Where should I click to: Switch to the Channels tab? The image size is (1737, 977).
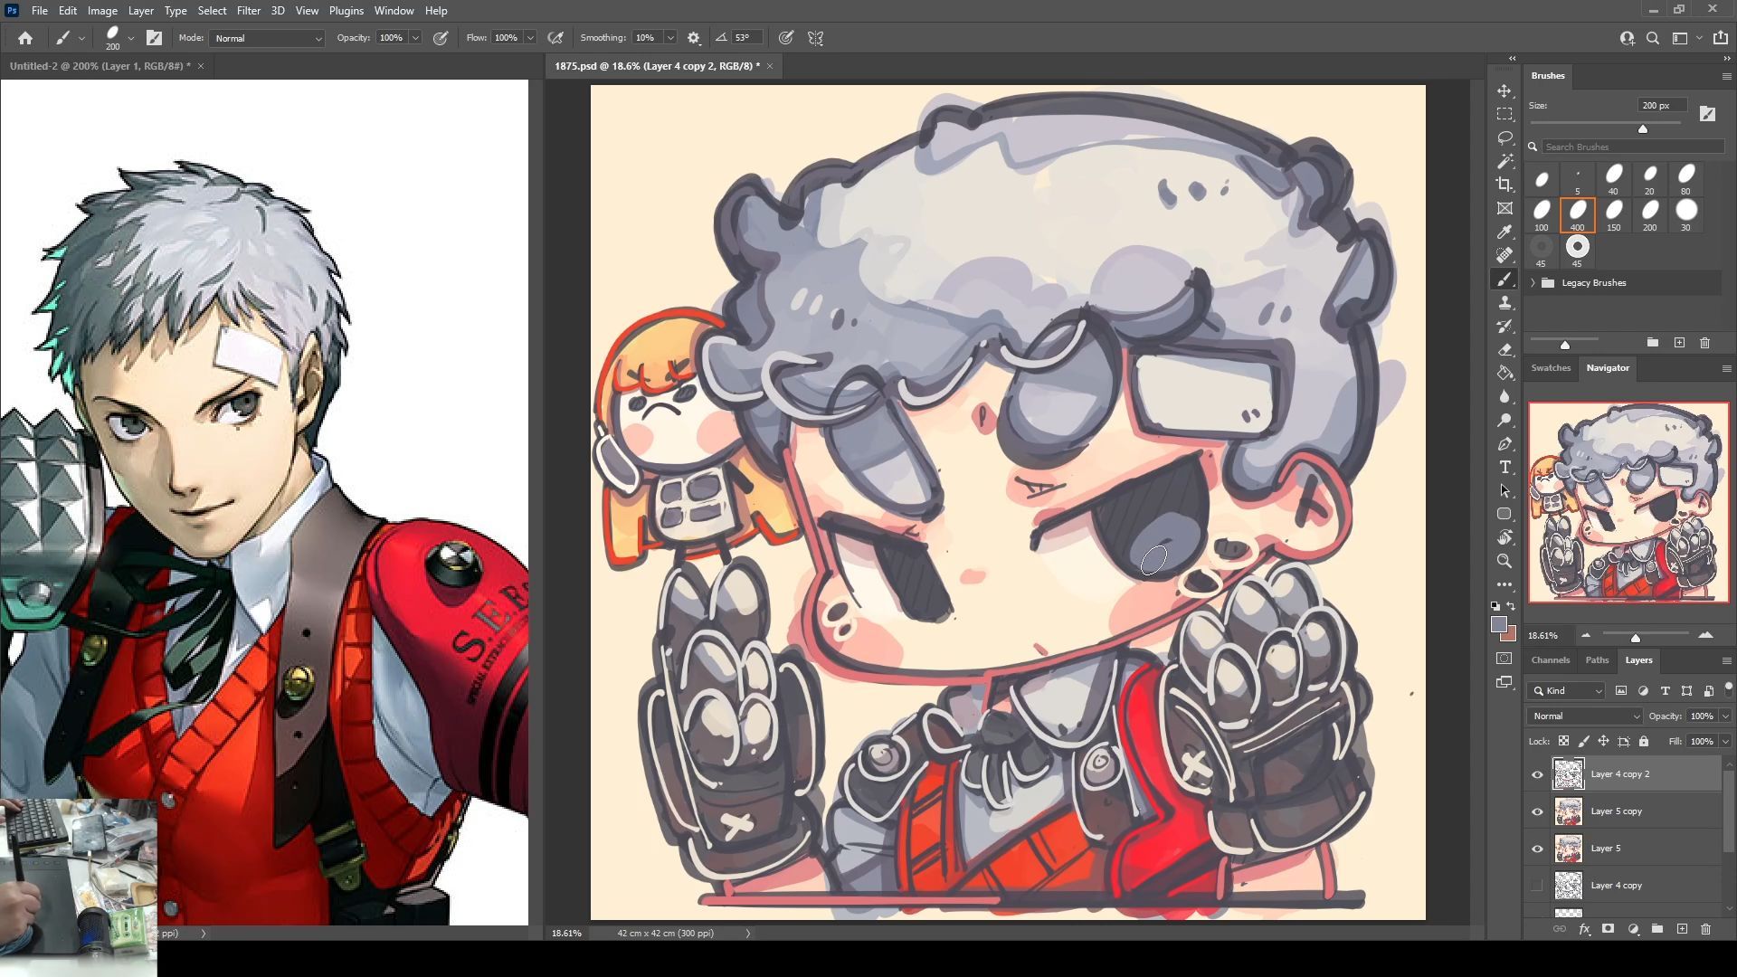(1550, 659)
